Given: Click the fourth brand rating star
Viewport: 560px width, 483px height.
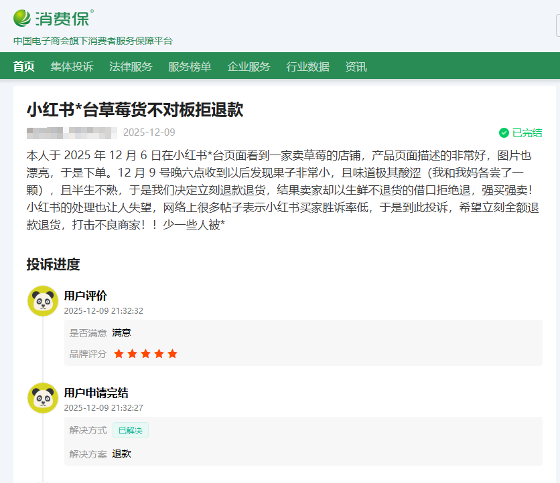Looking at the screenshot, I should (159, 354).
